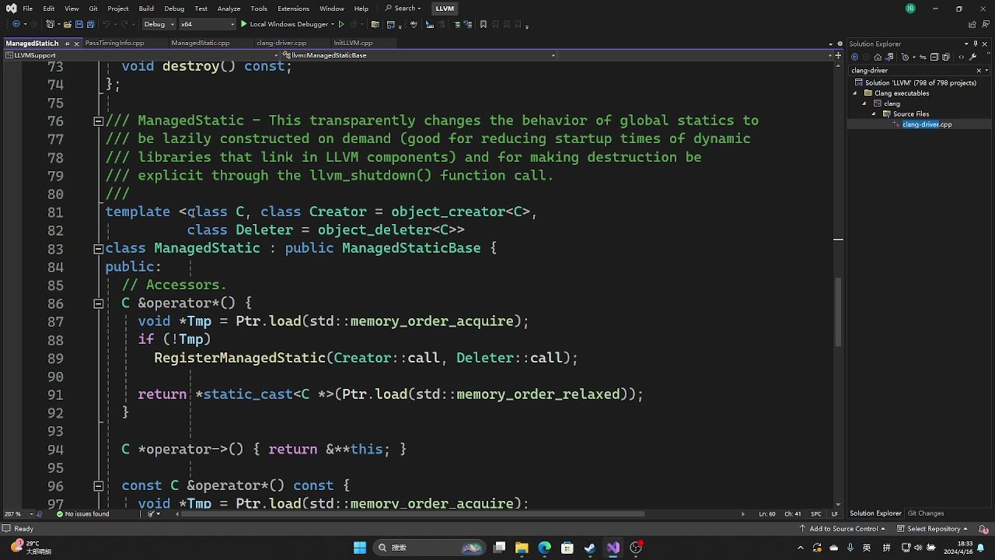Switch to the ManagedStatic.cpp tab
Viewport: 995px width, 560px height.
[200, 44]
